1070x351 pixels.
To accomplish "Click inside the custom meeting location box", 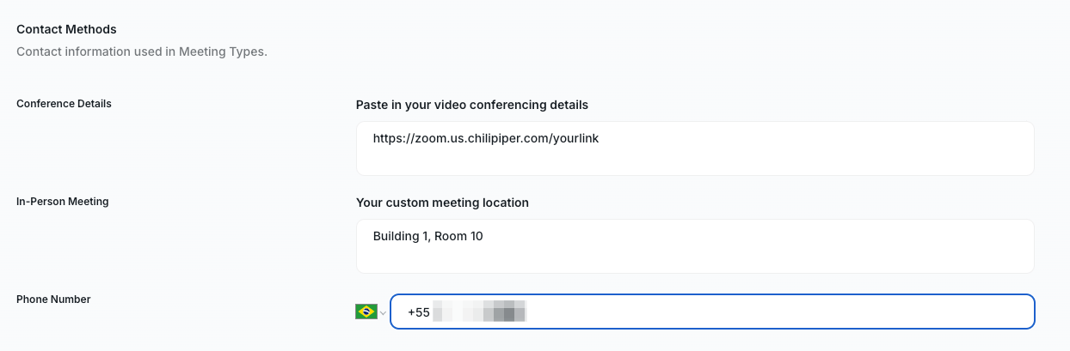I will (695, 246).
